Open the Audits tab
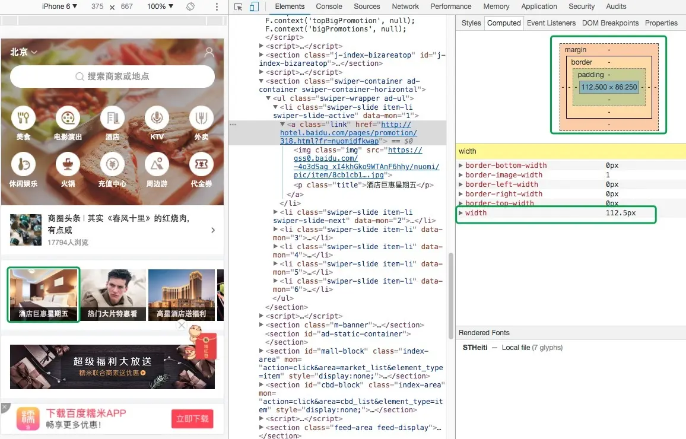This screenshot has width=686, height=439. [616, 7]
